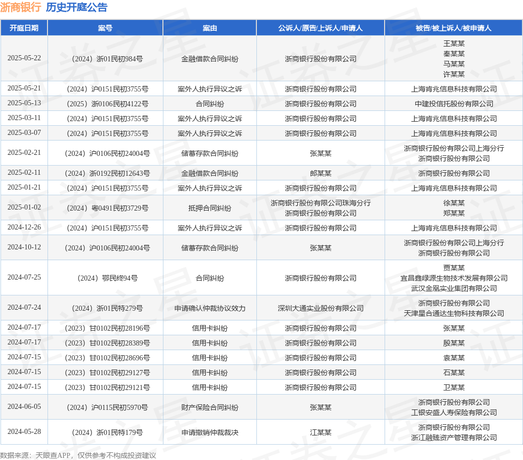Image resolution: width=523 pixels, height=460 pixels.
Task: Select date cell 2024-07-25
Action: [24, 278]
